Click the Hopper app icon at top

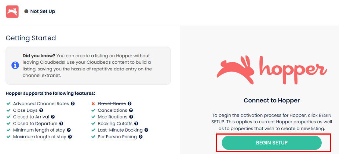click(x=12, y=12)
